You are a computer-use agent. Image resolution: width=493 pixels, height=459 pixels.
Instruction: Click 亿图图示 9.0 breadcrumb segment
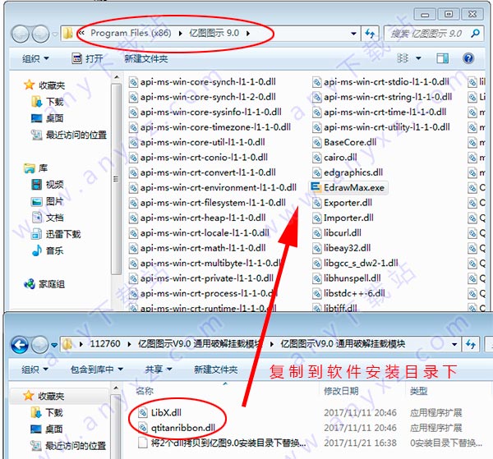coord(214,33)
